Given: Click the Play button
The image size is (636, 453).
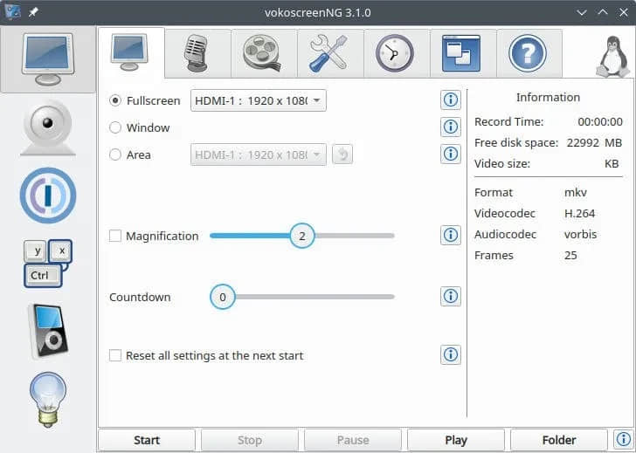Looking at the screenshot, I should click(456, 440).
